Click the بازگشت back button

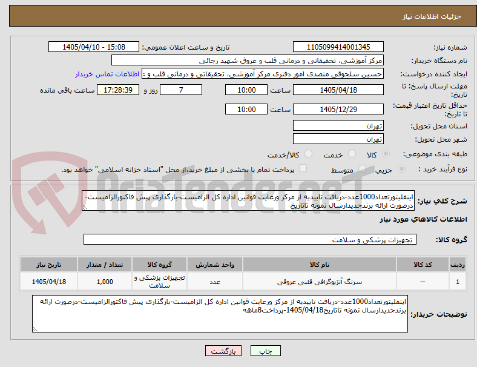point(223,351)
